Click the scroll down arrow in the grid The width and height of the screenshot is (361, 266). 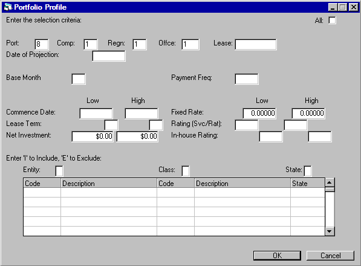pyautogui.click(x=330, y=231)
